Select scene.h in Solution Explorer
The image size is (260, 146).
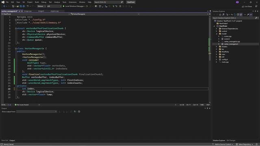tap(227, 39)
